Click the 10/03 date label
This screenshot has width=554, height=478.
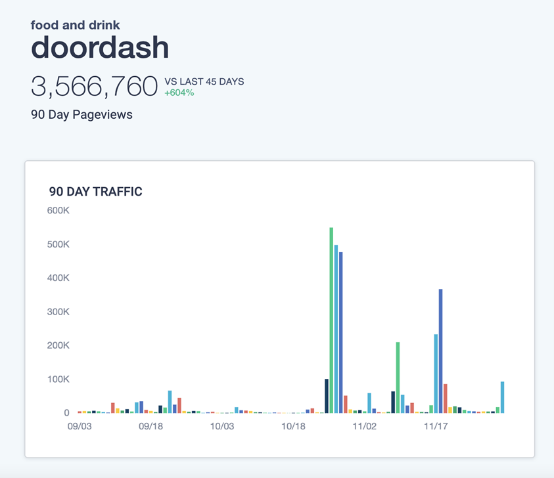[221, 426]
